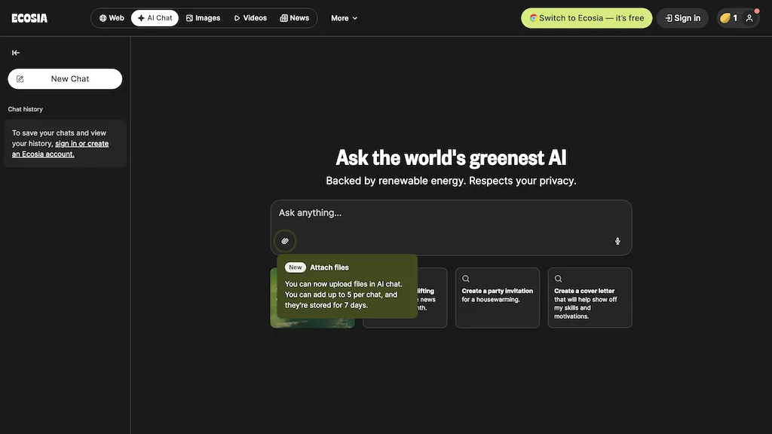Click the green image suggestion thumbnail

coord(312,323)
